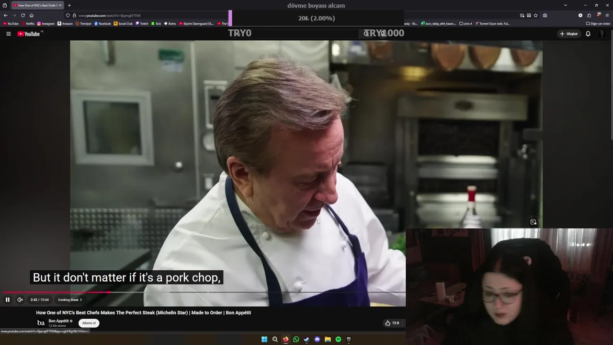Open YouTube notifications bell
613x345 pixels.
588,34
